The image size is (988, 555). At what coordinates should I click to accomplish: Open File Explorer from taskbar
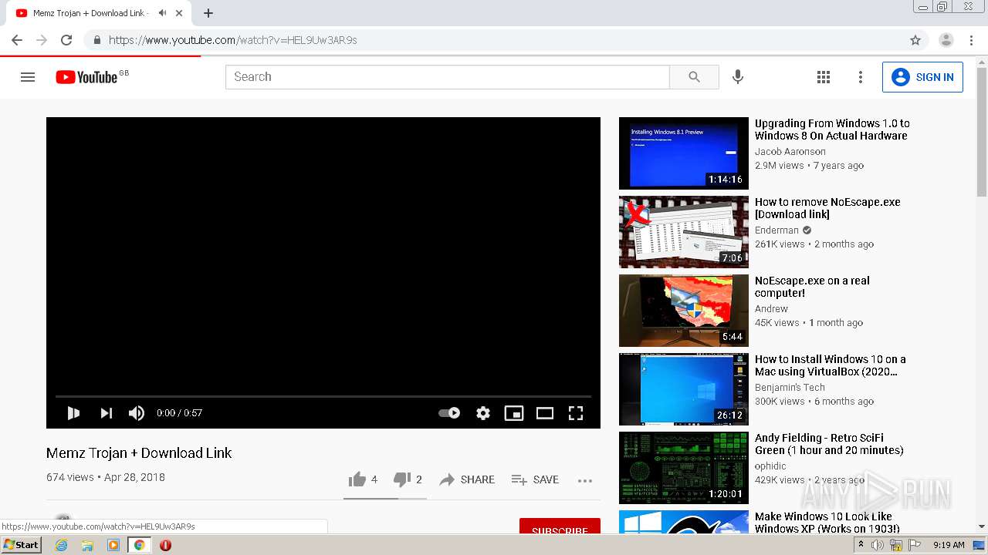click(x=87, y=545)
